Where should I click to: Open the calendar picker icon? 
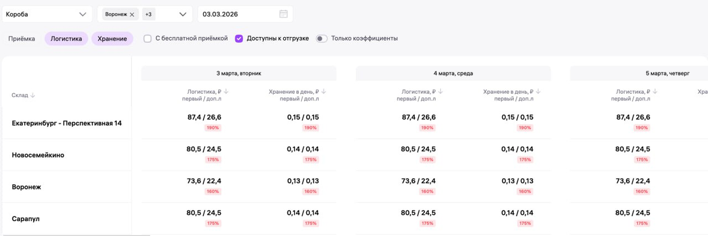(283, 14)
